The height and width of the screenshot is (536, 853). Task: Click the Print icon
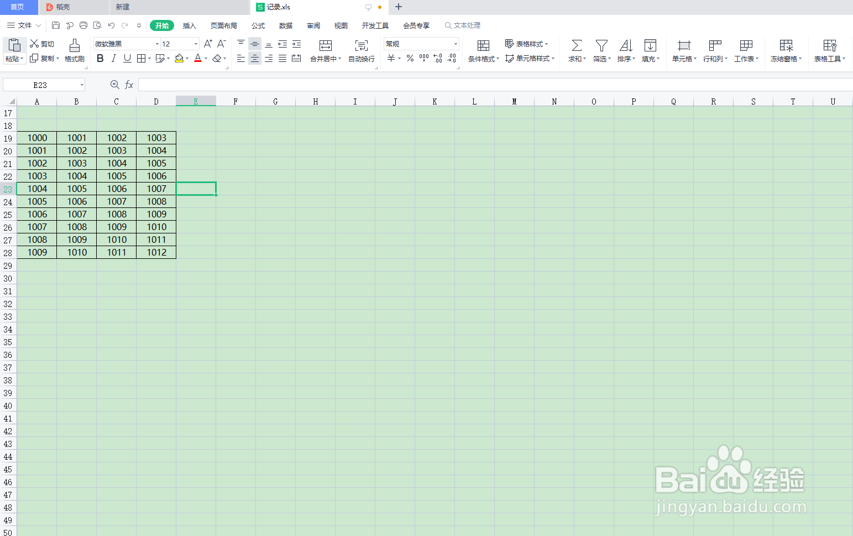coord(83,25)
